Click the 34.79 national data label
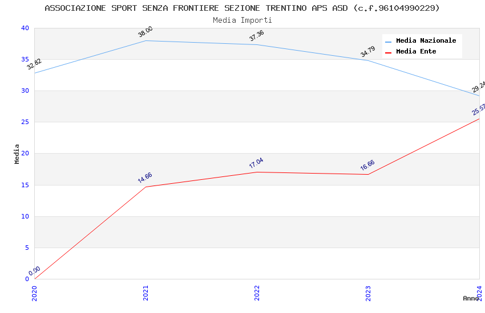The image size is (485, 313). (367, 52)
